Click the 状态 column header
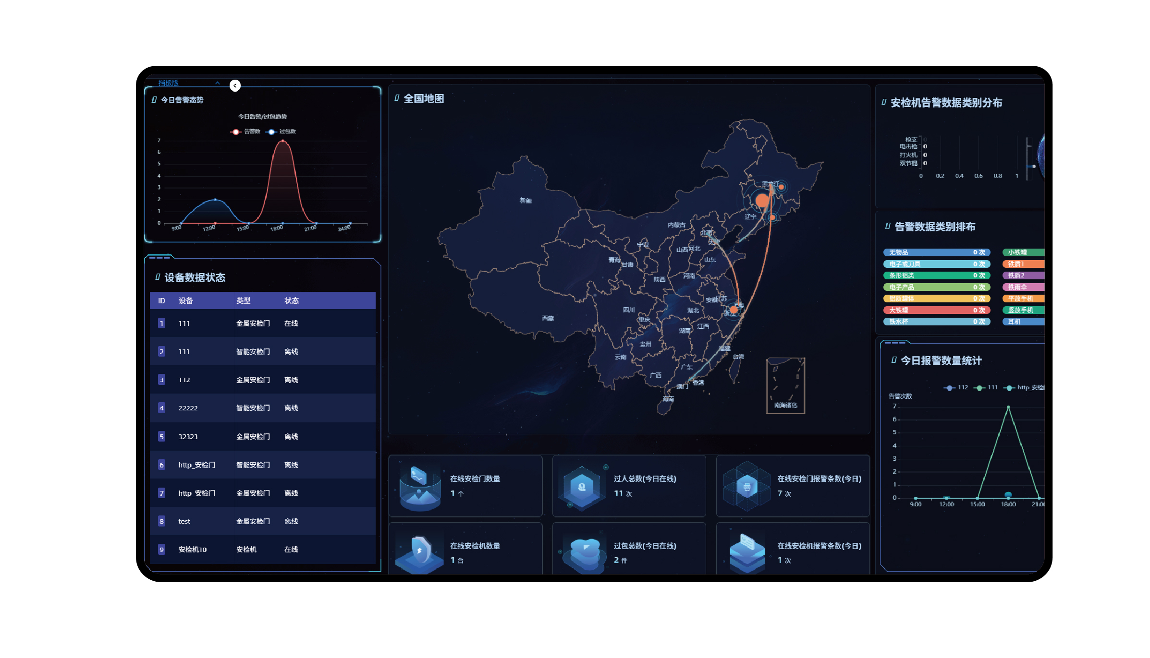1150x658 pixels. (x=291, y=300)
